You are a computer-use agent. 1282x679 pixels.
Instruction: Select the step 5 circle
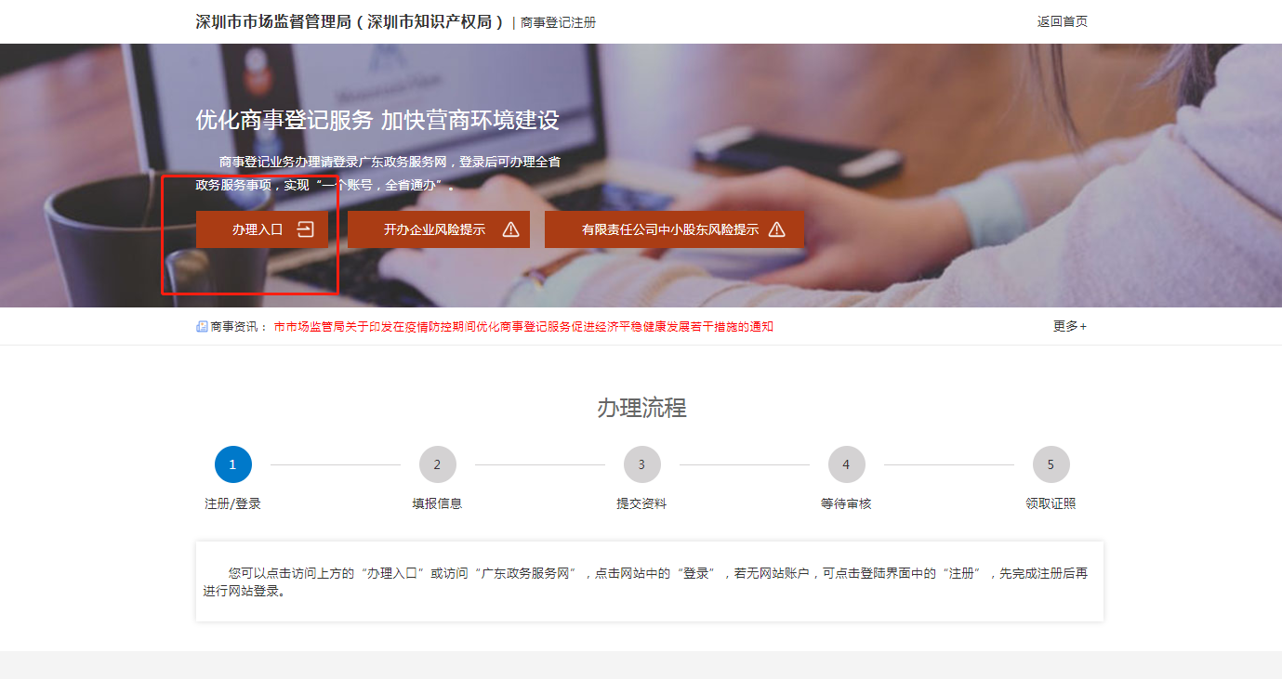1051,464
